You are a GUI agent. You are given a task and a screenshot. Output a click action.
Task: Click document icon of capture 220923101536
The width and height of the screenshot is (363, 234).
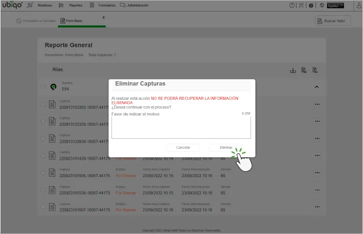(52, 190)
